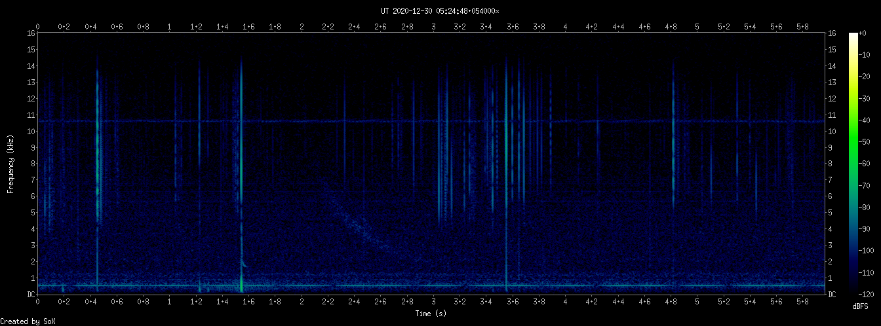The height and width of the screenshot is (326, 881).
Task: Click the 1 second mark on top time axis
Action: [170, 26]
